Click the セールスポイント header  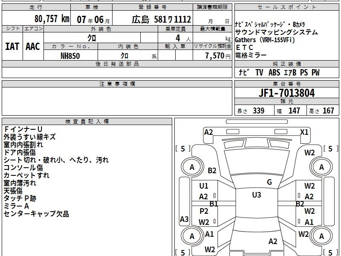pyautogui.click(x=286, y=7)
